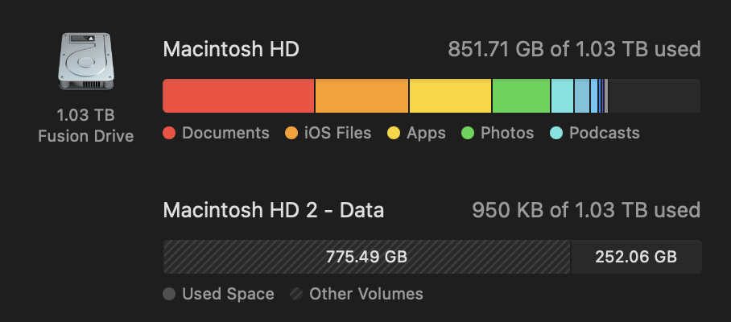
Task: Click the 851.71 GB of 1.03 TB used text
Action: (574, 50)
